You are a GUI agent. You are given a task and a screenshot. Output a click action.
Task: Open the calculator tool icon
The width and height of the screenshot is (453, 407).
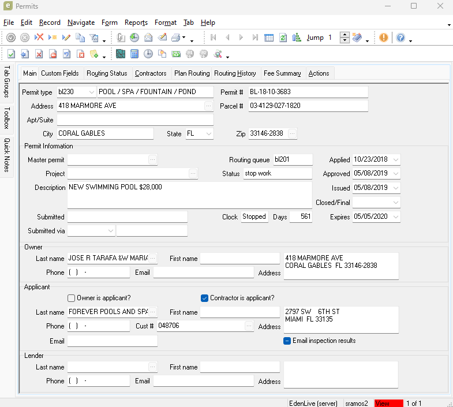tap(134, 54)
